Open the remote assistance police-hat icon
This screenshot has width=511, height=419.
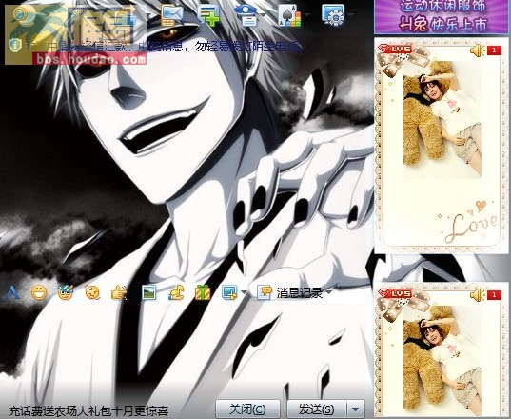point(246,15)
